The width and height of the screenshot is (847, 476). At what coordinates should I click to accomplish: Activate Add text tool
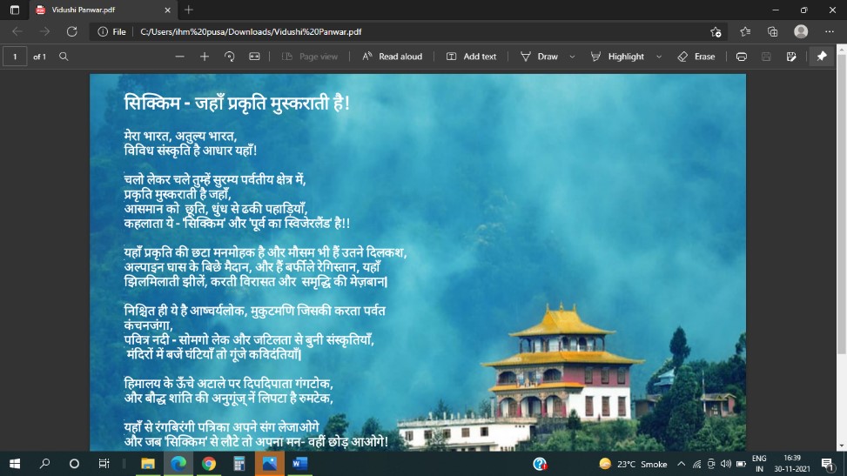click(x=471, y=57)
